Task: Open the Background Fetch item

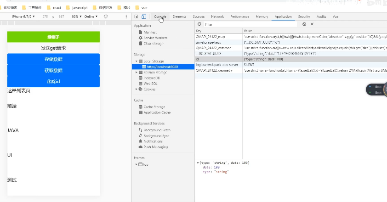Action: (154, 130)
